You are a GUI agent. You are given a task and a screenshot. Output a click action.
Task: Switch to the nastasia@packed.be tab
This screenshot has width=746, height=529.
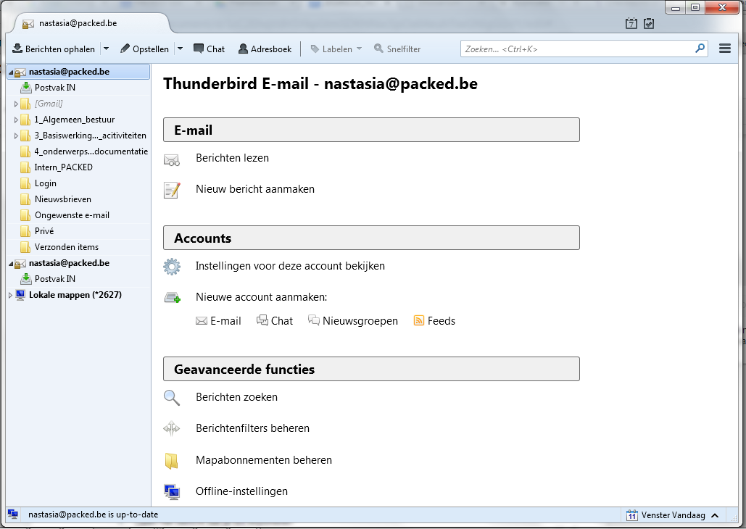[x=80, y=23]
